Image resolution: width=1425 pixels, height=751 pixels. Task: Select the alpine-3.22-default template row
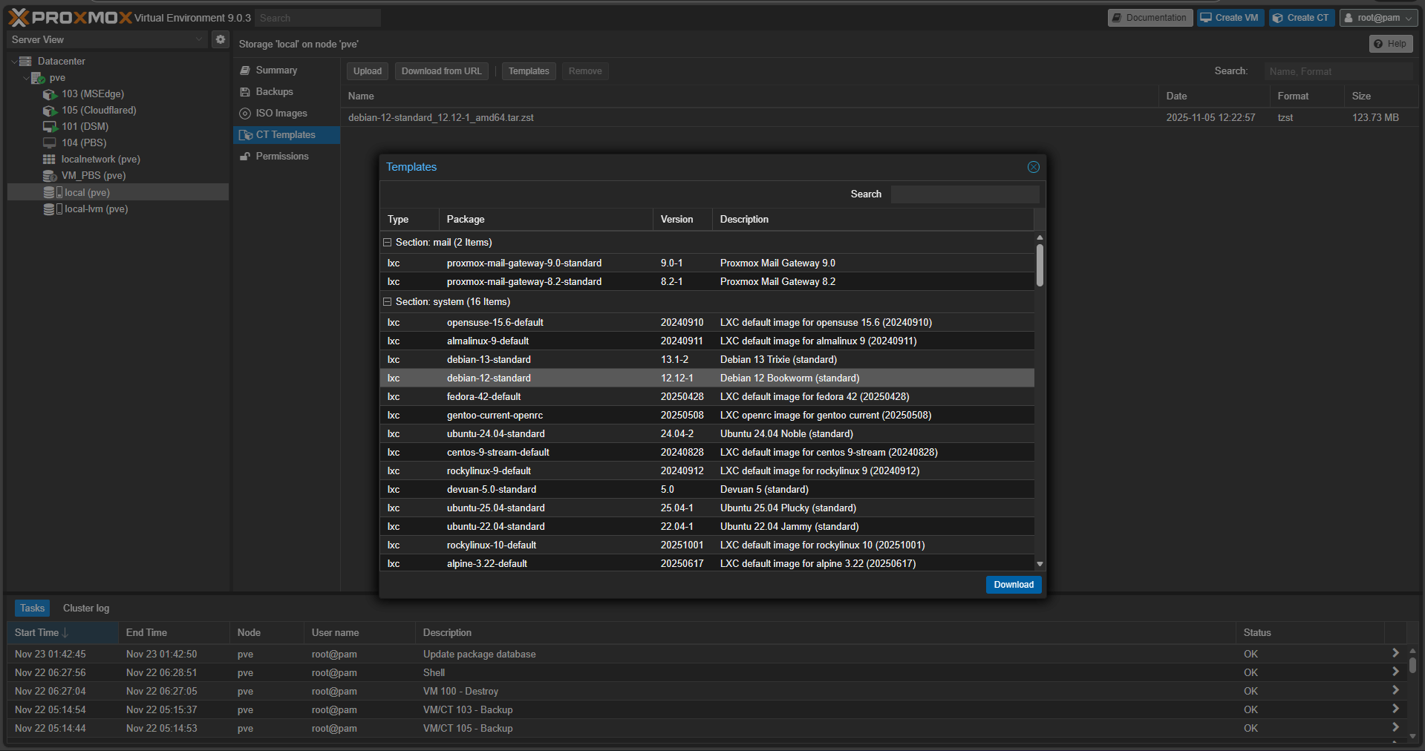click(707, 564)
